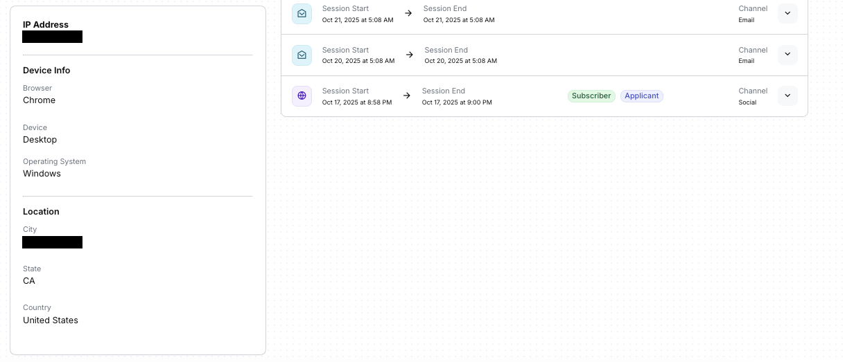This screenshot has width=845, height=362.
Task: Click the Device Info section heading
Action: tap(46, 71)
